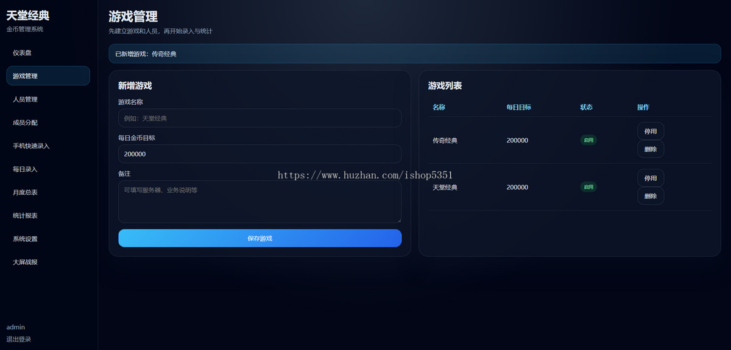731x350 pixels.
Task: Click the 新增游戏 panel heading
Action: pos(135,86)
